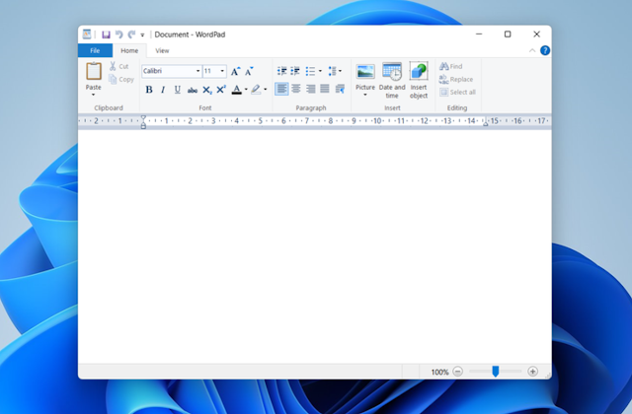Open Customize Quick Access Toolbar arrow
632x414 pixels.
[142, 35]
